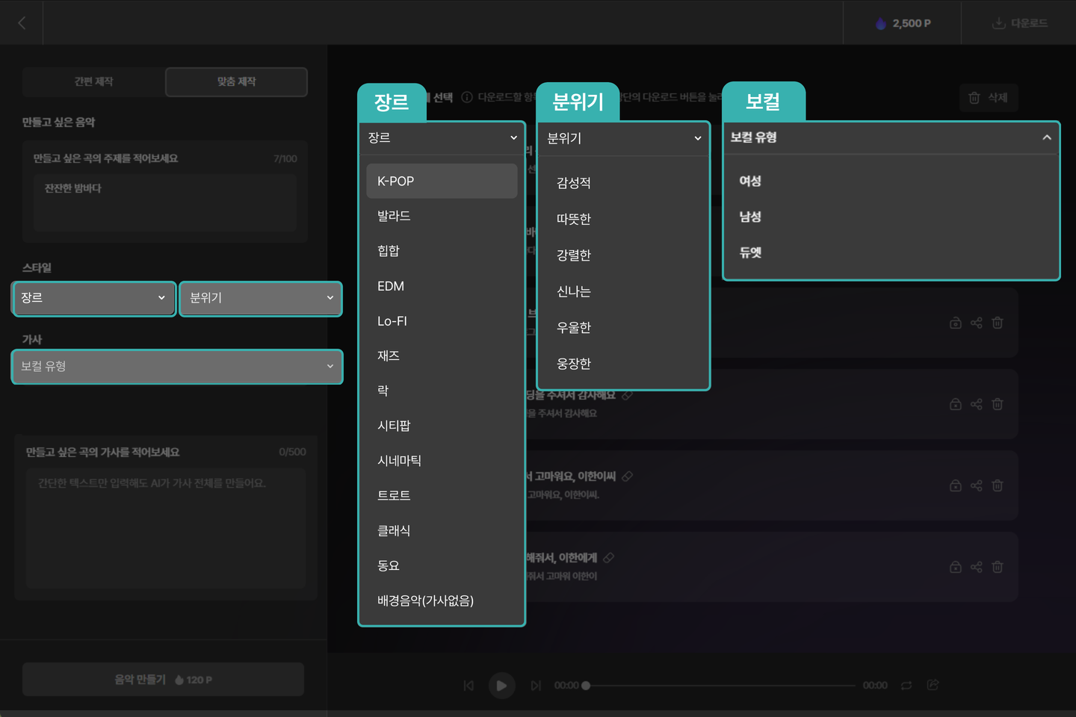1076x717 pixels.
Task: Switch to the 간편 제작 tab
Action: 93,81
